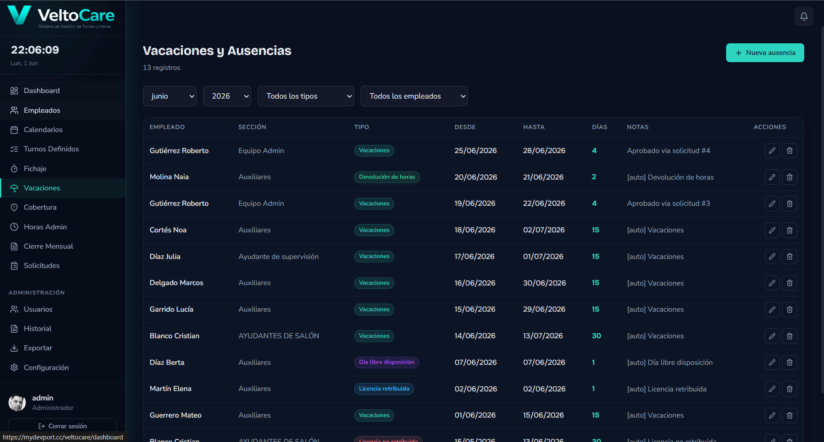Edit Guerrero Mateo's vacation record
Screen dimensions: 824x442
pyautogui.click(x=772, y=415)
